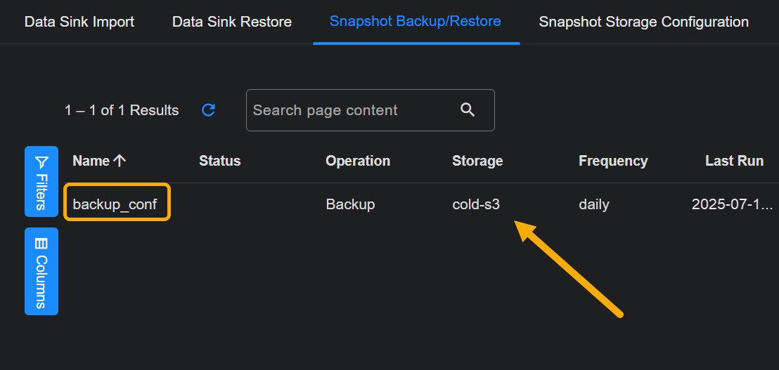Open the backup_conf entry
Screen dimensions: 779x370
115,205
